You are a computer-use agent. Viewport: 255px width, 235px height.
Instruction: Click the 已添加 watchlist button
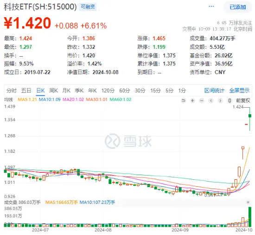pyautogui.click(x=238, y=7)
